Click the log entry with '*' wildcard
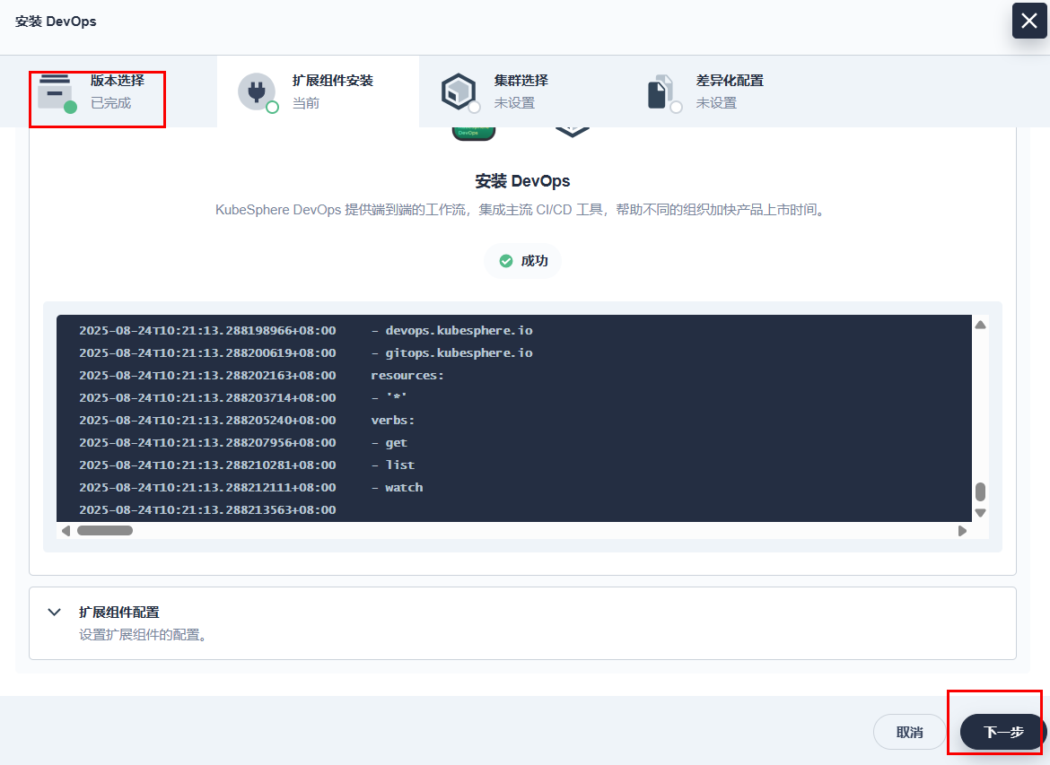Image resolution: width=1050 pixels, height=765 pixels. click(389, 398)
